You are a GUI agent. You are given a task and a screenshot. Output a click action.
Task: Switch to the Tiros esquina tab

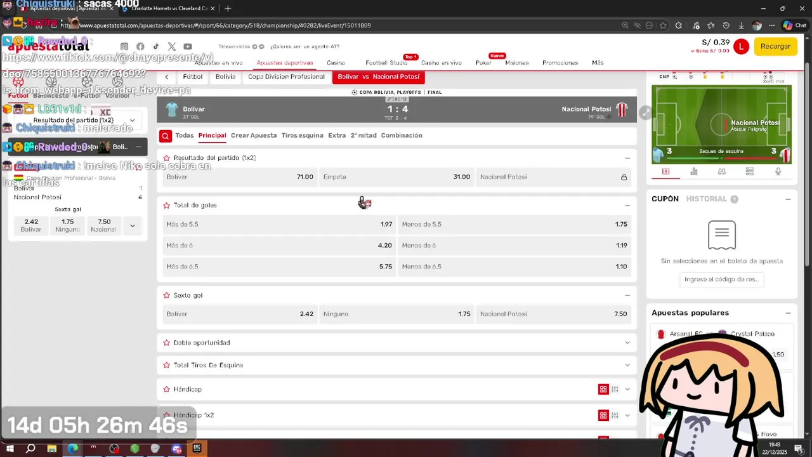(x=302, y=136)
